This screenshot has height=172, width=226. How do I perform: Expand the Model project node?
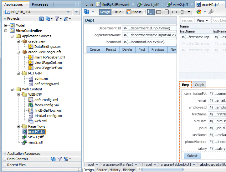[x=6, y=26]
